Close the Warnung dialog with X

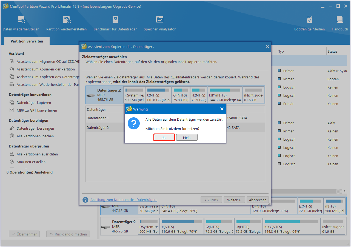point(222,109)
